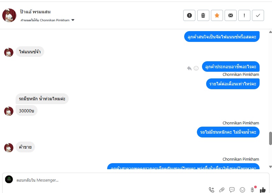Mark conversation as unread with envelope icon
272x193 pixels.
pyautogui.click(x=231, y=16)
